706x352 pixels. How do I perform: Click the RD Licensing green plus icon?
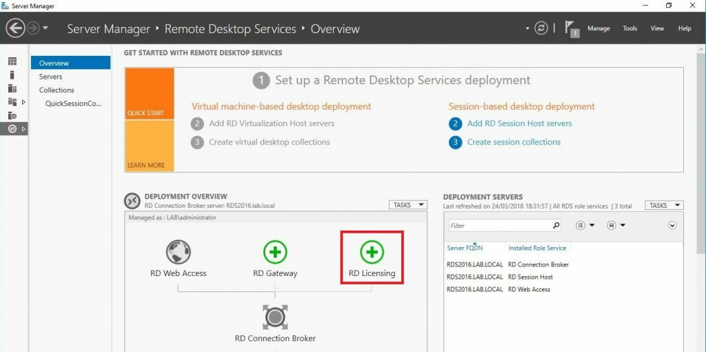click(x=372, y=251)
